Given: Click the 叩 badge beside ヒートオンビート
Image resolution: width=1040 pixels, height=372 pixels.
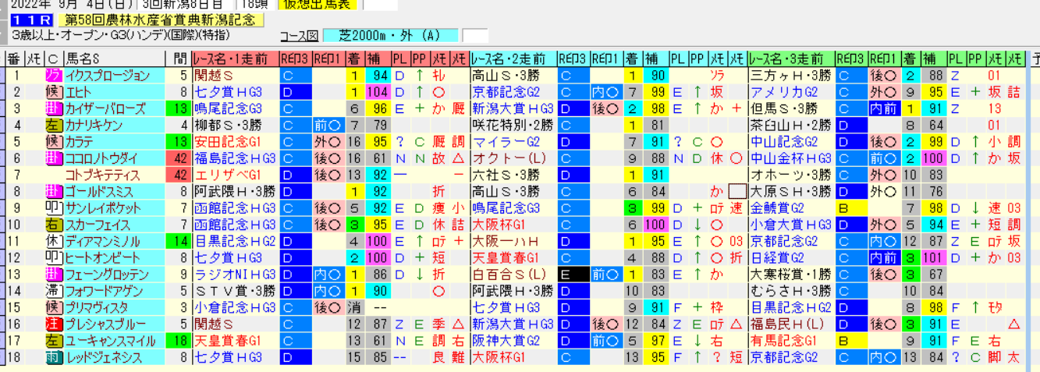Looking at the screenshot, I should click(x=54, y=258).
